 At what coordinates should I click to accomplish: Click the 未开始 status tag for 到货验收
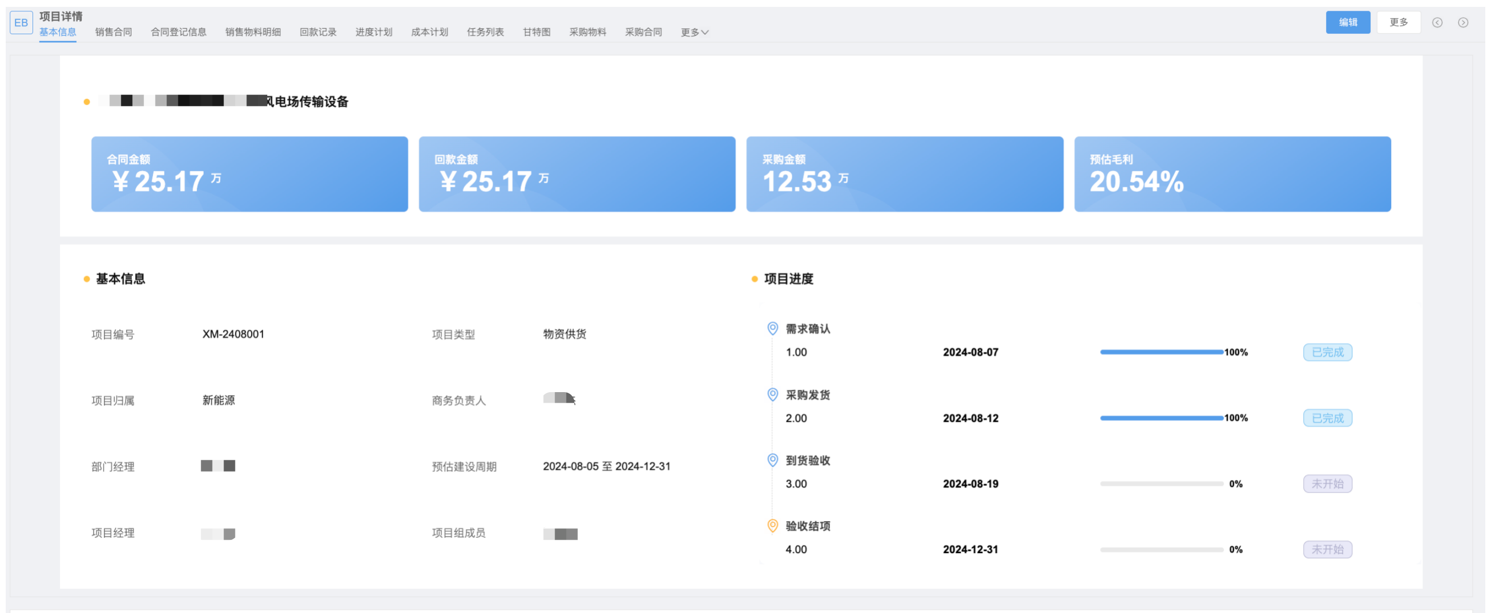click(x=1328, y=484)
